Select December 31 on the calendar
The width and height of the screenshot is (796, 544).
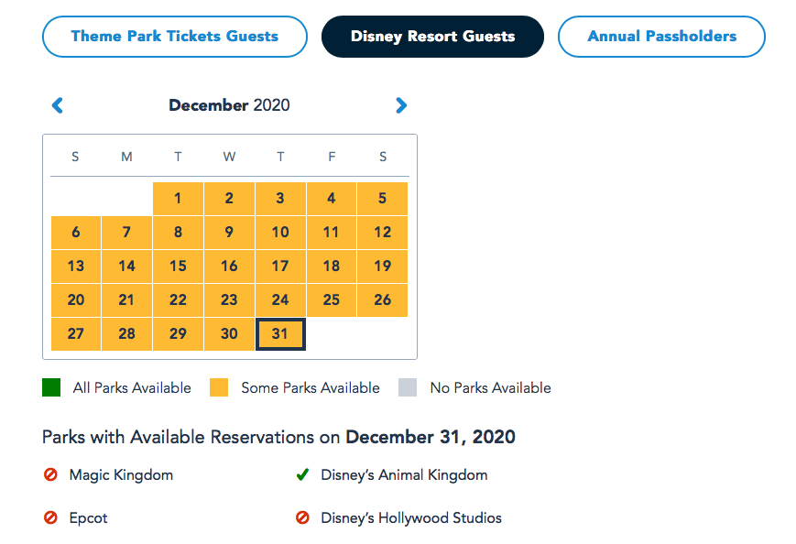pos(280,334)
